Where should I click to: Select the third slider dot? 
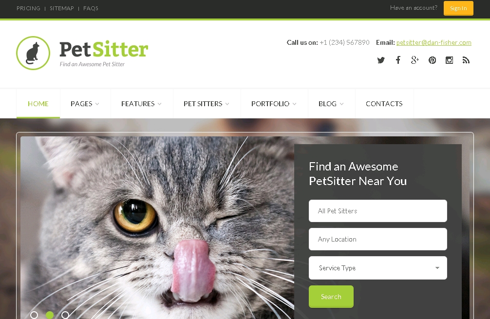[65, 315]
